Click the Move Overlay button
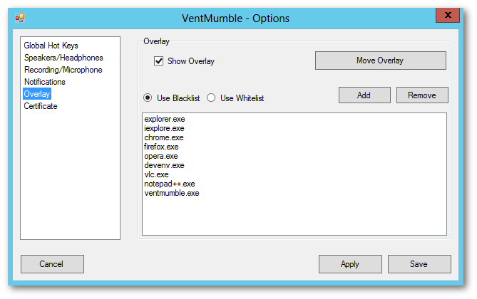Image resolution: width=477 pixels, height=299 pixels. (x=381, y=61)
